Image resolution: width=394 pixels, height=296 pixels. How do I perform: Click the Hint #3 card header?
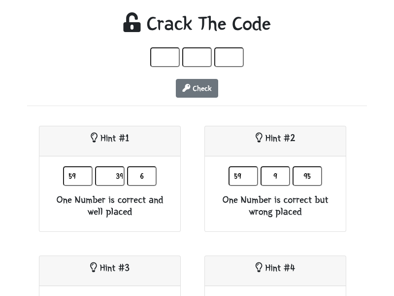point(110,270)
